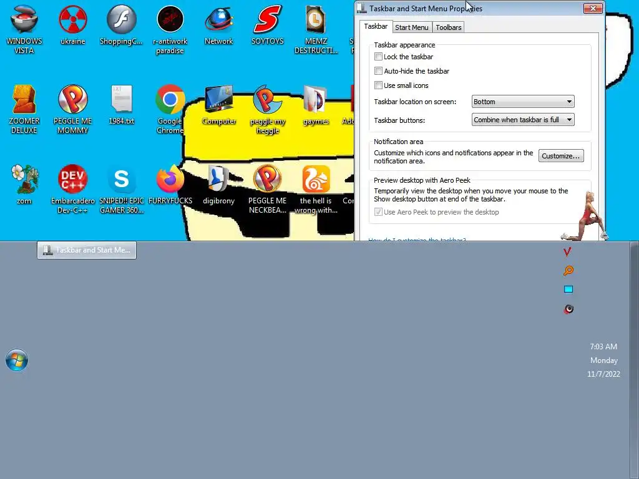Select Embarcadero Dev-C++ shortcut
Viewport: 639px width, 479px height.
point(72,189)
